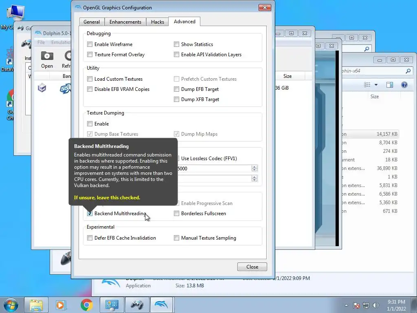This screenshot has height=313, width=417.
Task: Open the File Explorer taskbar icon
Action: coord(36,305)
